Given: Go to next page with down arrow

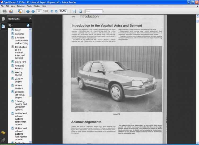Looking at the screenshot, I should 33,11.
